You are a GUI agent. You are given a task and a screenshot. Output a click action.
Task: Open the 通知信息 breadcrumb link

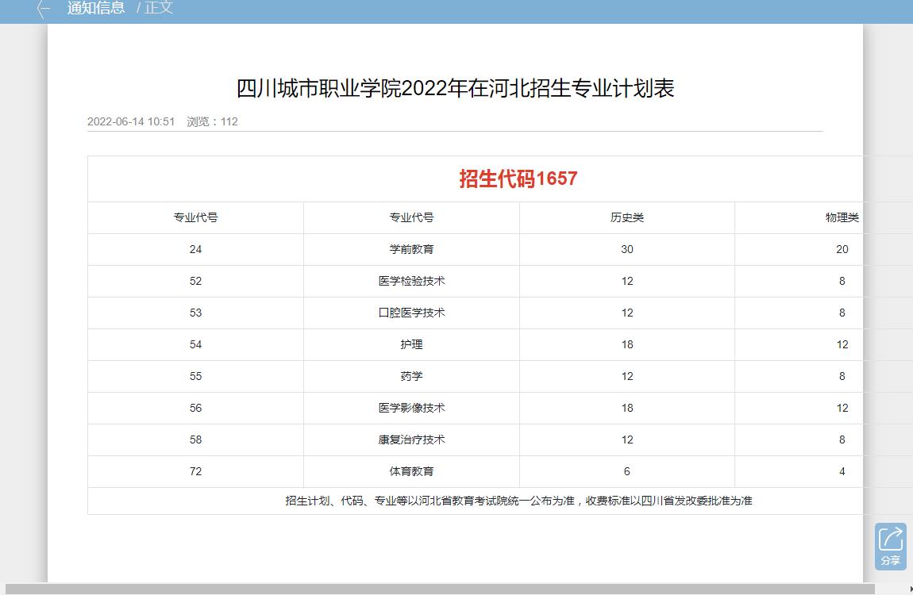[96, 8]
